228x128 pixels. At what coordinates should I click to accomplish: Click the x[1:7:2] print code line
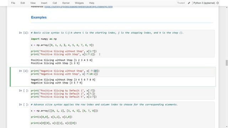(63, 54)
